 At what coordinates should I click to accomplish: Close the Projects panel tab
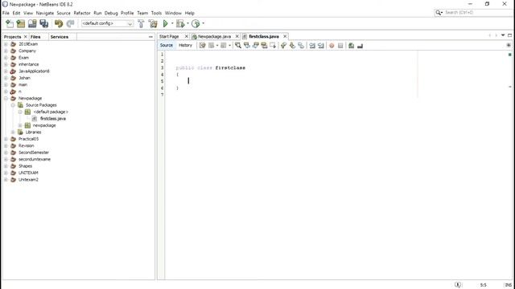coord(26,37)
